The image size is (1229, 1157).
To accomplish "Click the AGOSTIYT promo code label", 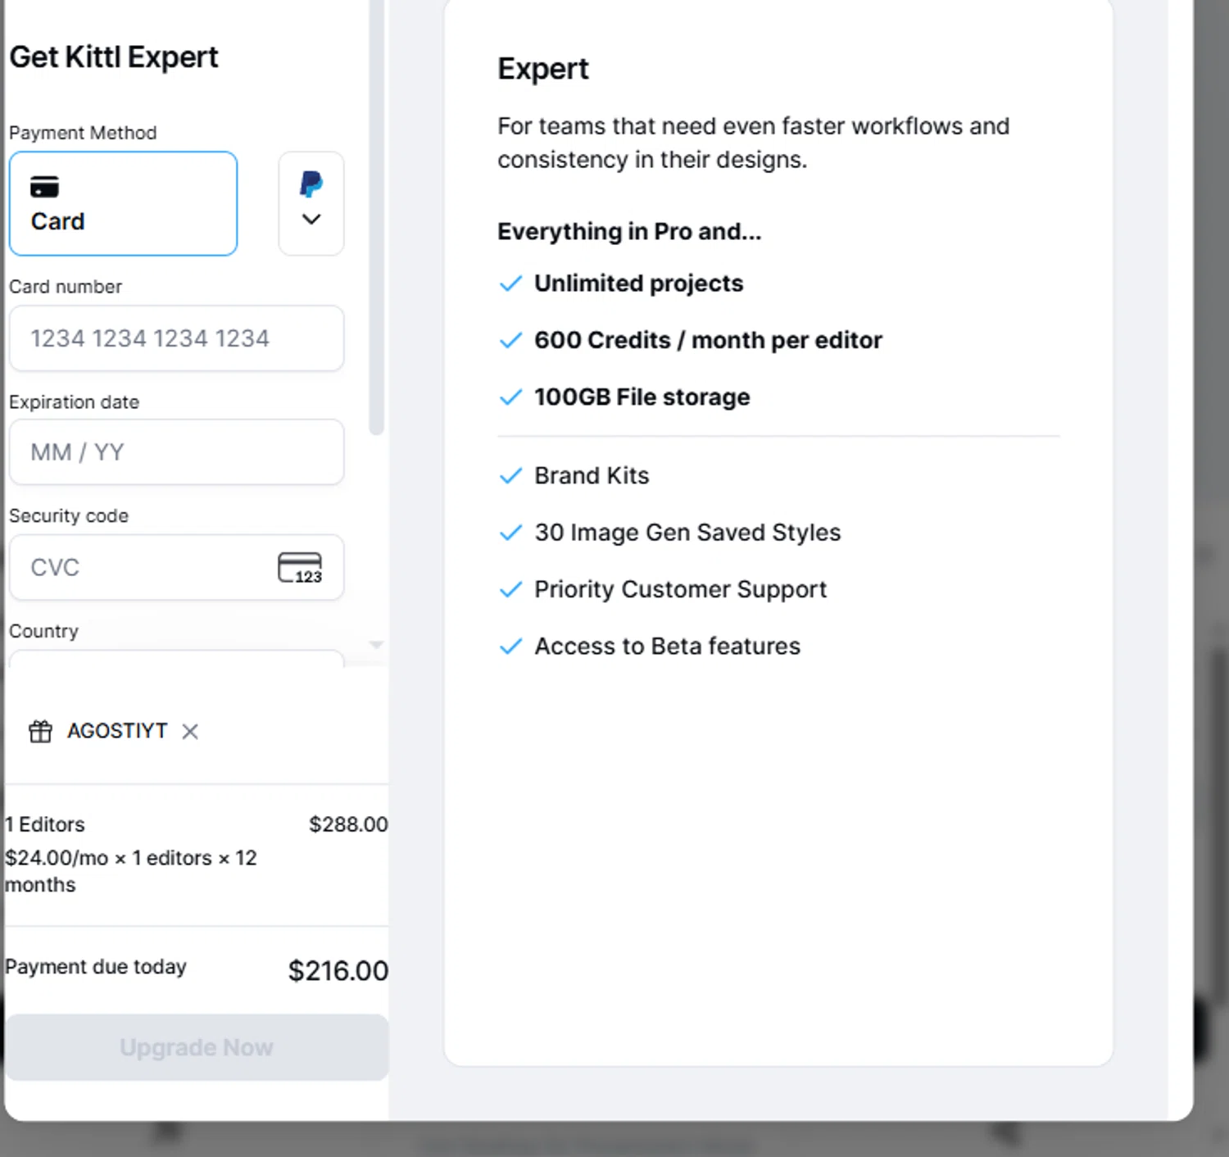I will point(117,731).
